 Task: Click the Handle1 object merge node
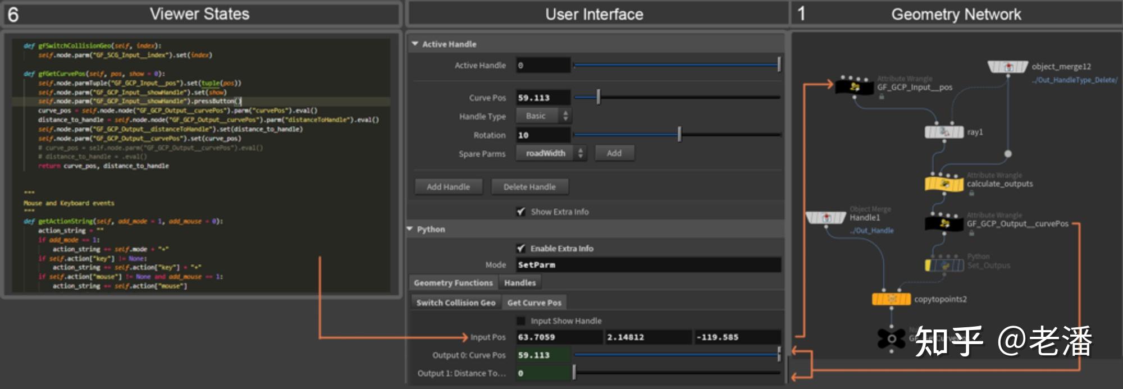[825, 218]
